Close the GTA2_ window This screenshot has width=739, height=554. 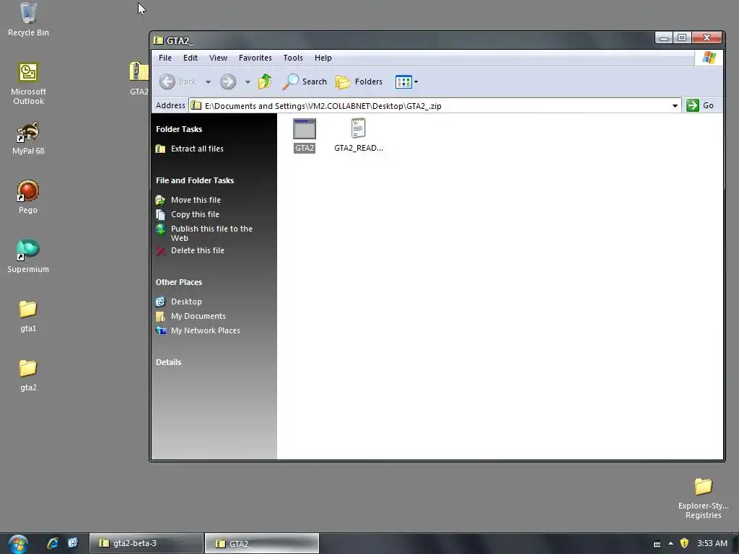(707, 38)
